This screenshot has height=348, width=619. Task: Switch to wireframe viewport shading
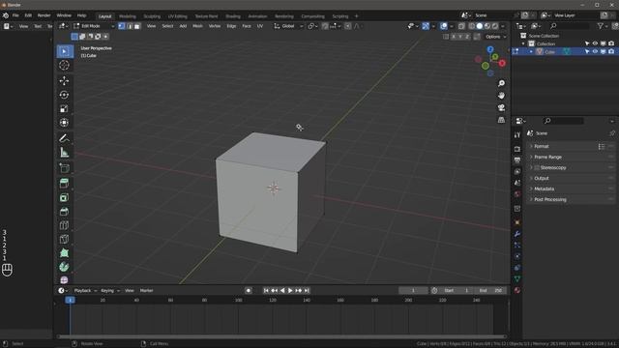[472, 26]
